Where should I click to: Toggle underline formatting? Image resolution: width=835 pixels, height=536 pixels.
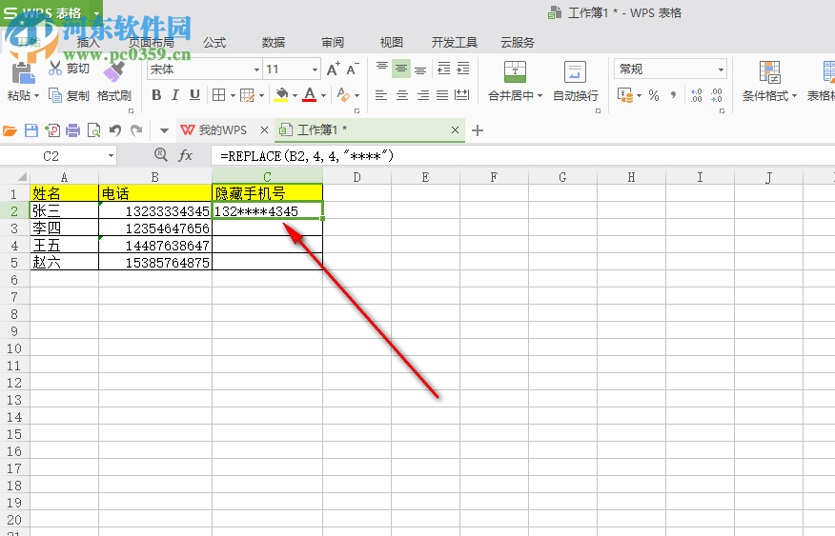[x=194, y=95]
